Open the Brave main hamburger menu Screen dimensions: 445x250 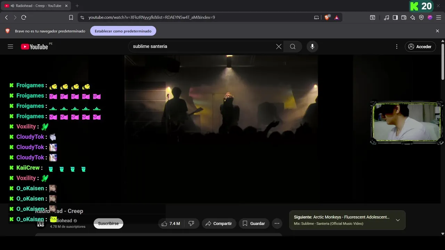point(438,17)
